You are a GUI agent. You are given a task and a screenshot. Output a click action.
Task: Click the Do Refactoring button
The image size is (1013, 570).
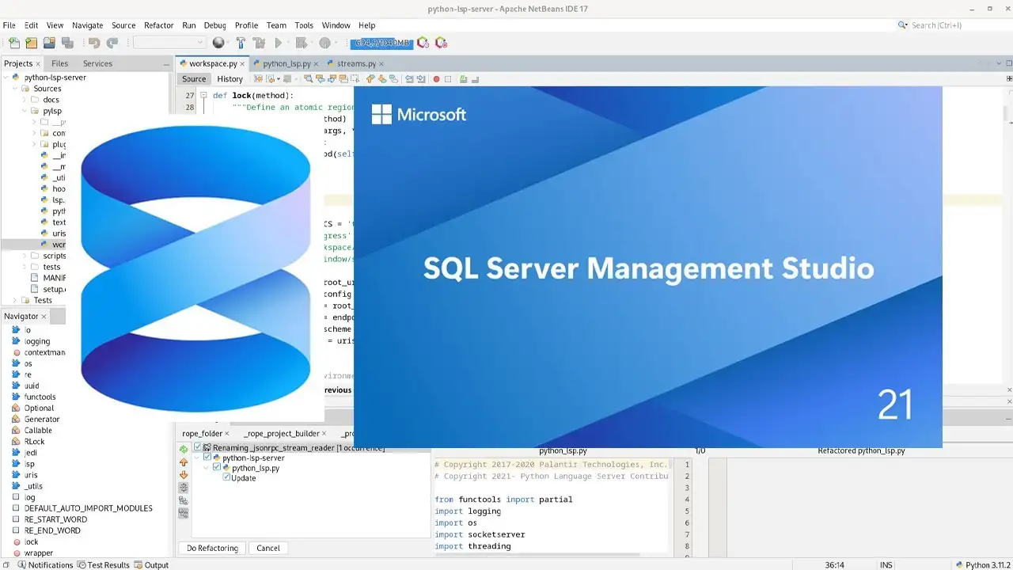[212, 548]
